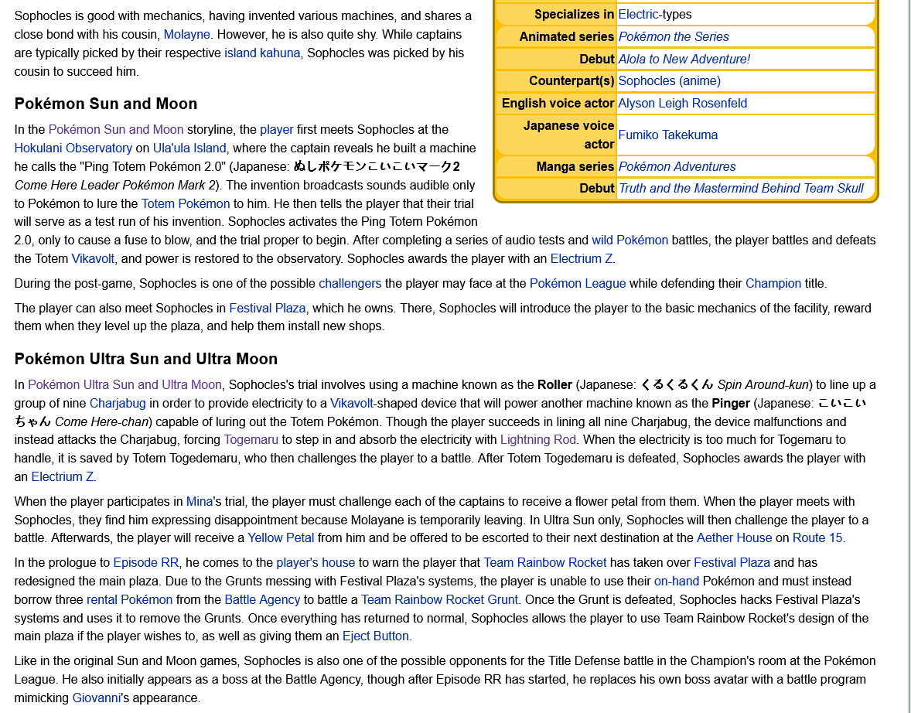
Task: Click the challengers link
Action: [x=350, y=284]
